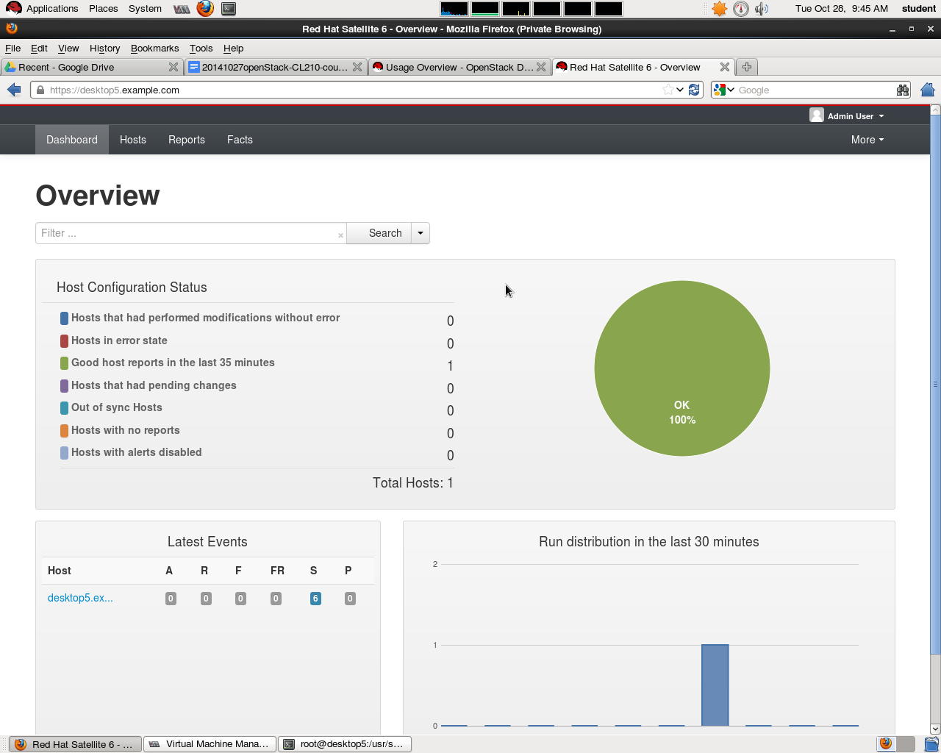This screenshot has width=941, height=753.
Task: Switch to the 20141027openStack-CL210 tab
Action: 275,67
